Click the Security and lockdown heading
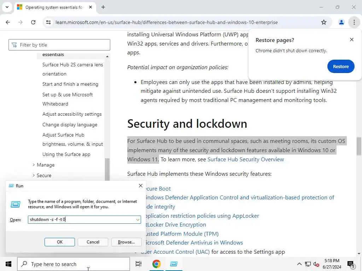Image resolution: width=362 pixels, height=271 pixels. click(x=187, y=124)
